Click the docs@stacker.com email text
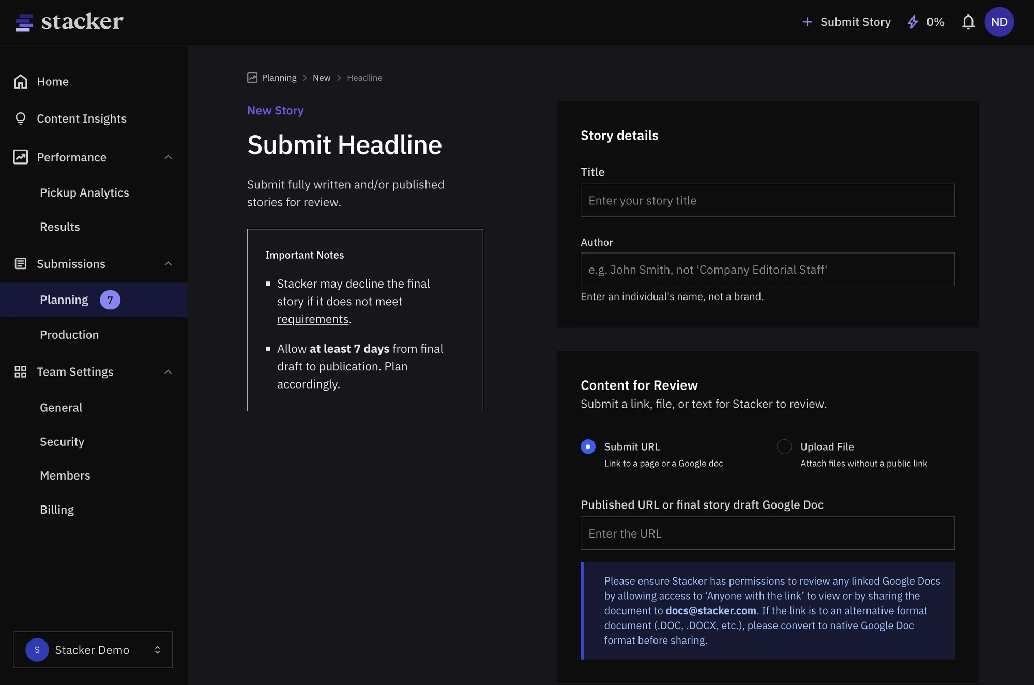Screen dimensions: 1034x685 click(x=711, y=610)
